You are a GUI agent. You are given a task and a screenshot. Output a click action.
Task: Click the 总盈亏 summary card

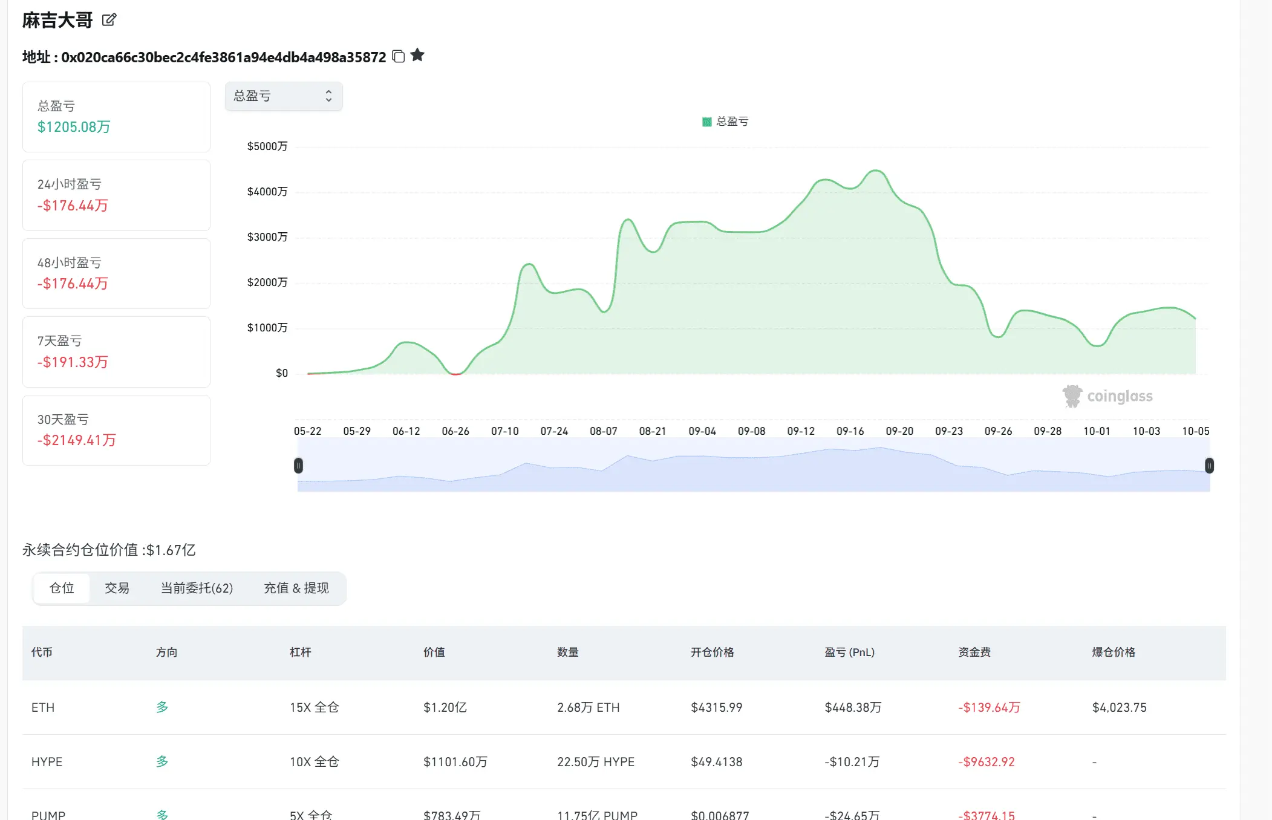tap(116, 117)
